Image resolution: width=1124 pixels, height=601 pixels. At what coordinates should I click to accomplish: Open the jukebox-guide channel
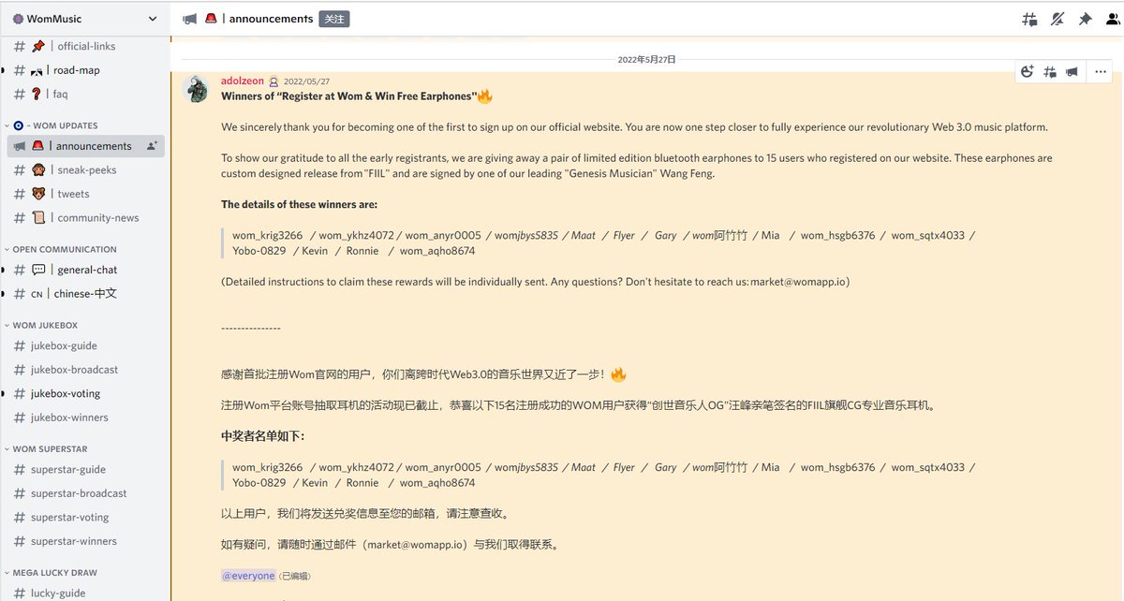[86, 345]
